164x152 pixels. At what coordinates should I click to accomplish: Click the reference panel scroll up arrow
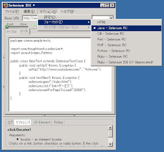pyautogui.click(x=110, y=128)
